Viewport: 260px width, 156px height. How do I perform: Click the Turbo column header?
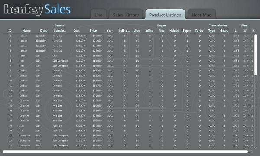[199, 30]
